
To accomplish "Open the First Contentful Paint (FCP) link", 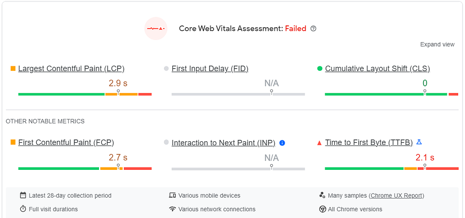I will pos(66,143).
